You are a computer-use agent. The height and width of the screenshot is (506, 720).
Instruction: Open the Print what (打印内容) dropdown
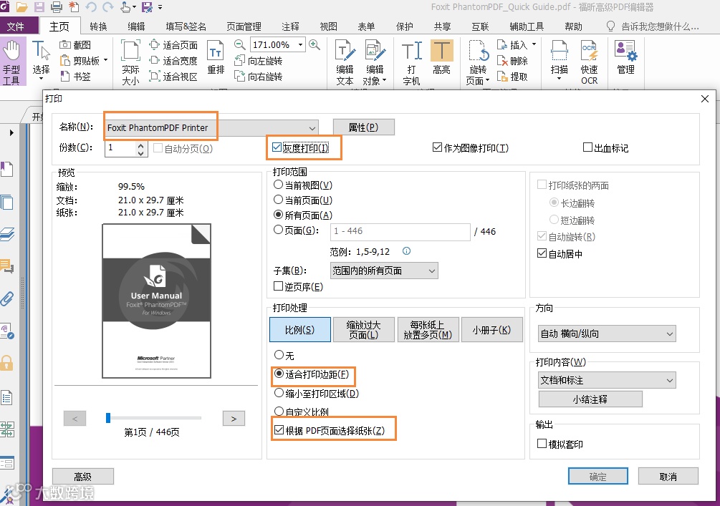point(607,380)
